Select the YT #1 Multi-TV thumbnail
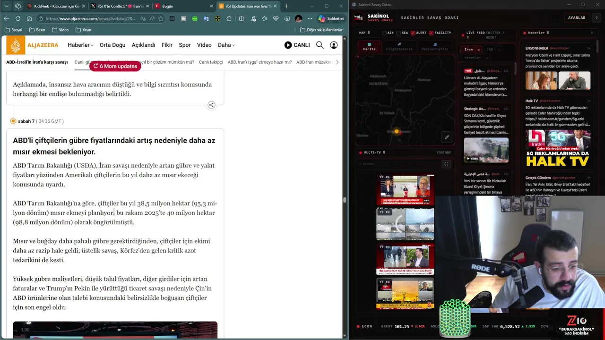The image size is (605, 340). point(405,189)
